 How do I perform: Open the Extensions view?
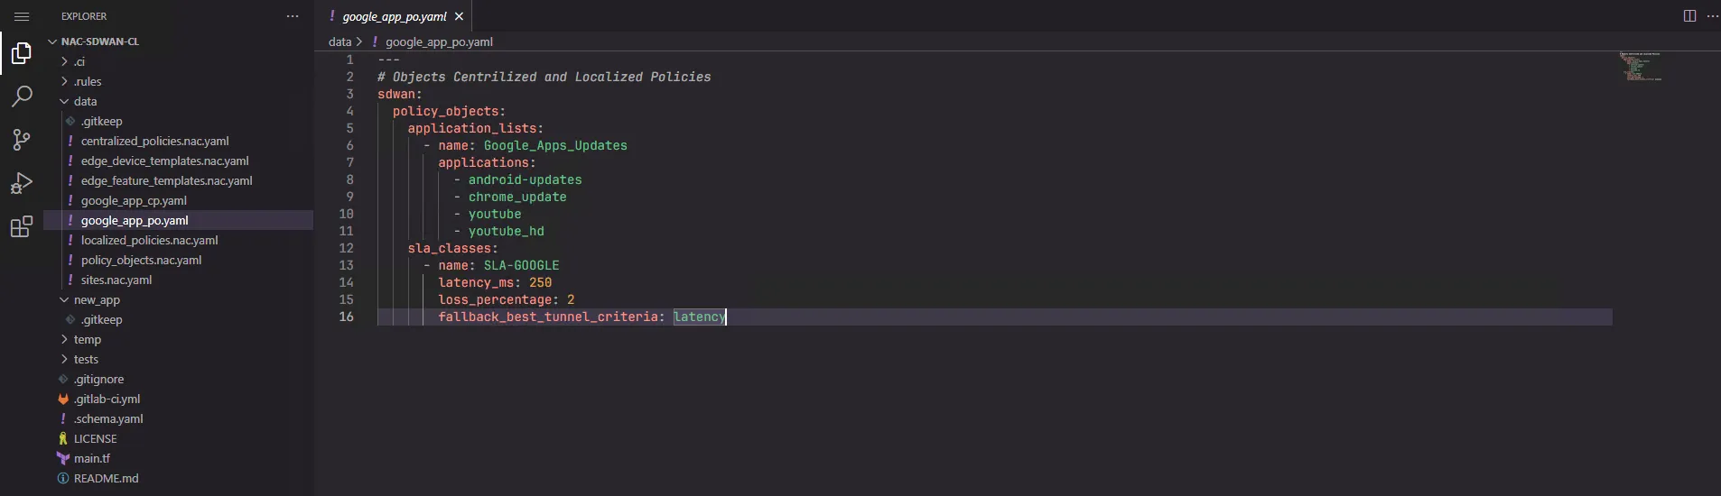(x=22, y=226)
